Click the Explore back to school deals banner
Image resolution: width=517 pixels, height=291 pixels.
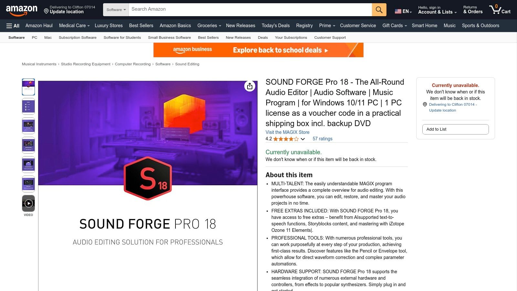(258, 50)
